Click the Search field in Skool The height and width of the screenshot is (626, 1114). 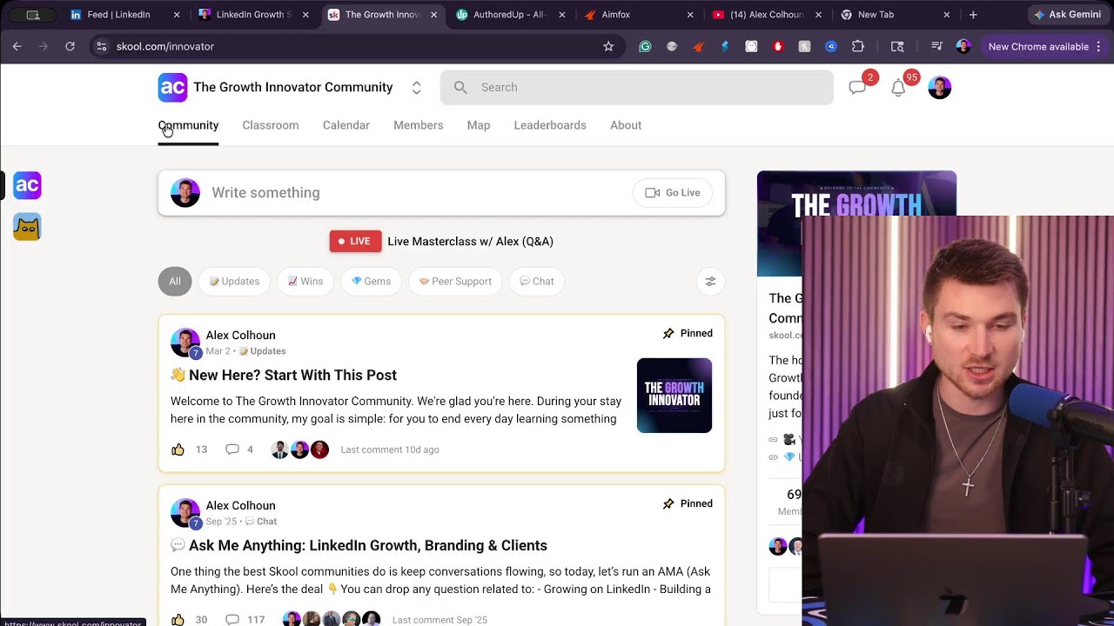point(636,87)
